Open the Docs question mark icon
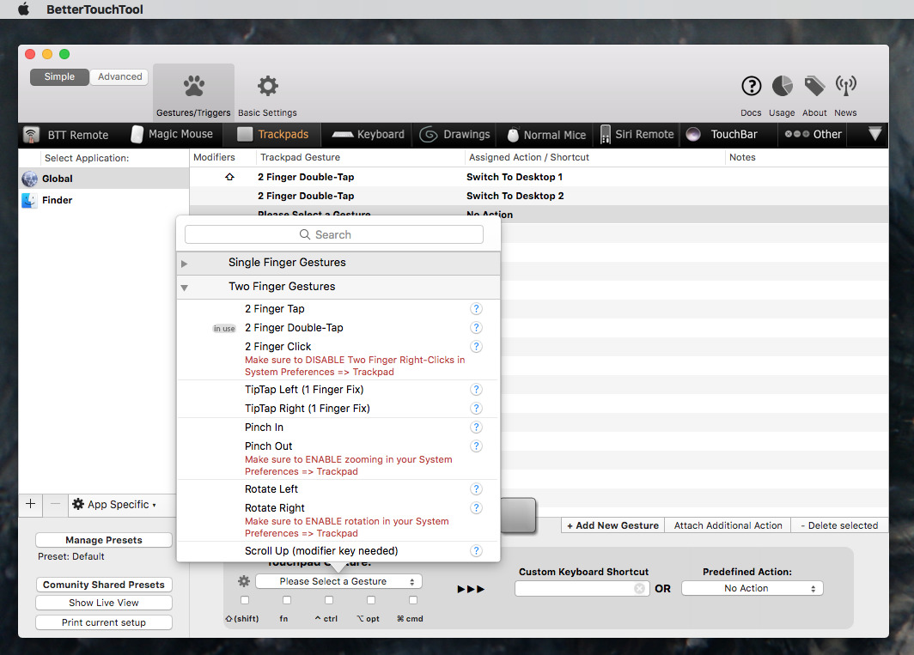Image resolution: width=914 pixels, height=655 pixels. (x=752, y=86)
